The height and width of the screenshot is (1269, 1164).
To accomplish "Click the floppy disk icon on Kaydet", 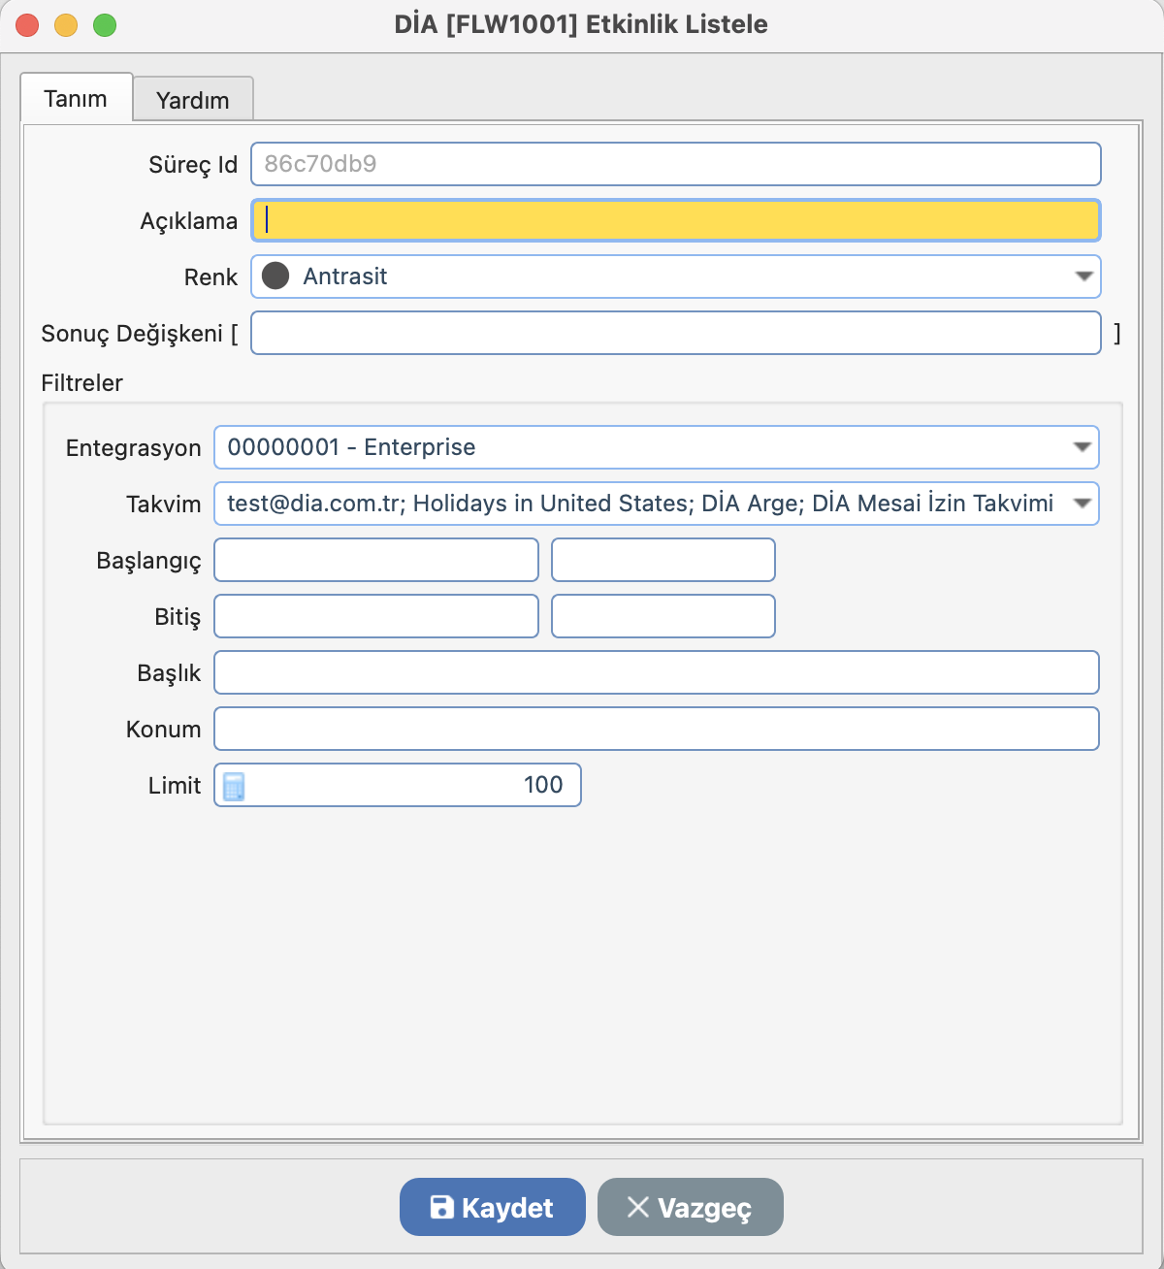I will click(x=441, y=1207).
